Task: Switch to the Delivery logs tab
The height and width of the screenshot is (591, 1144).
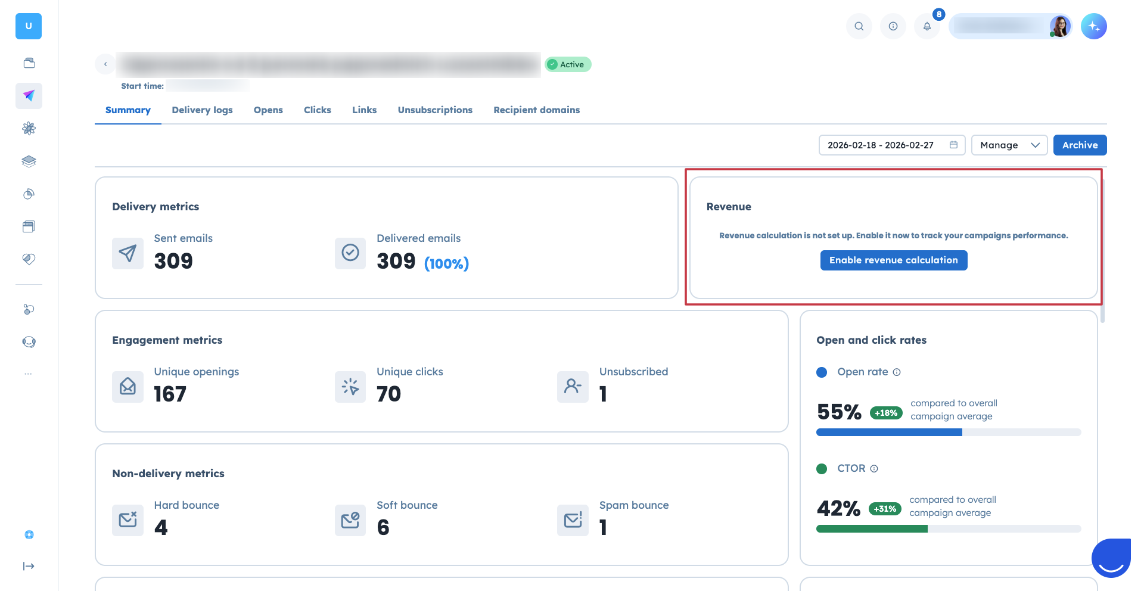Action: click(202, 110)
